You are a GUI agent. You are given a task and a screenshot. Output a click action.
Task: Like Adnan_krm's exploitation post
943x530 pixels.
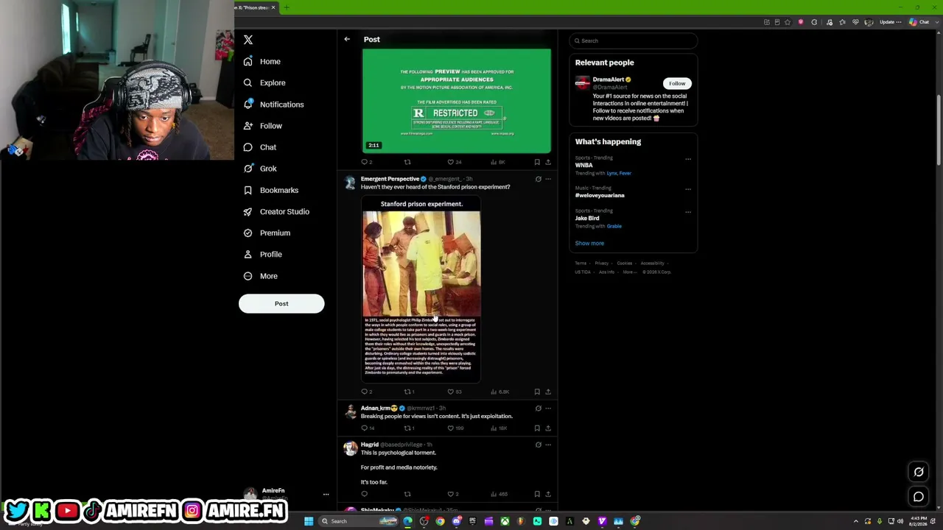point(451,428)
